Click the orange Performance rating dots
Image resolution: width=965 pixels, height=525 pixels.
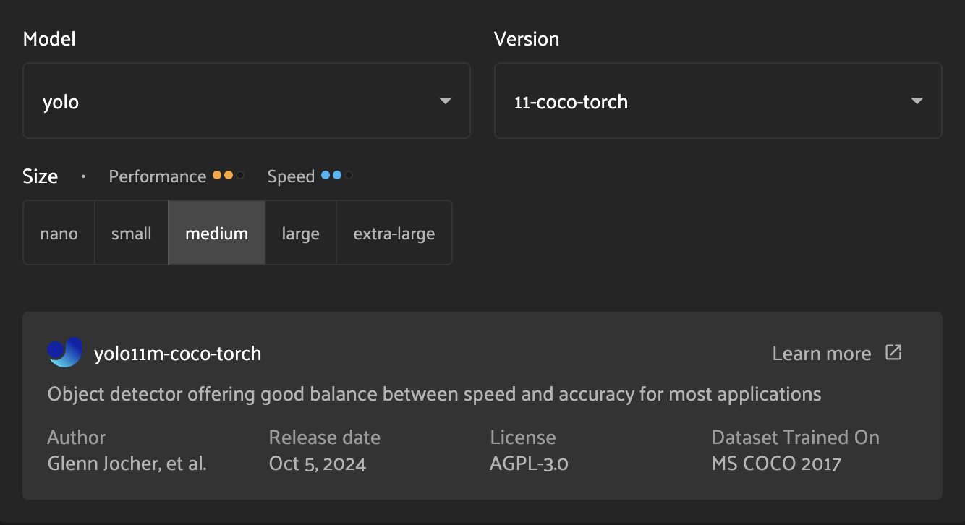click(228, 176)
